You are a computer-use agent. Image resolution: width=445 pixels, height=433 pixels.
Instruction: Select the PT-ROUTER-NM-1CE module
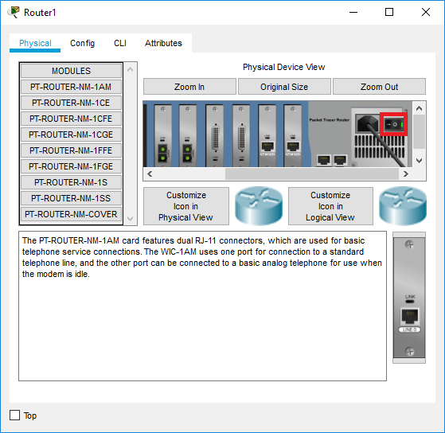coord(71,103)
